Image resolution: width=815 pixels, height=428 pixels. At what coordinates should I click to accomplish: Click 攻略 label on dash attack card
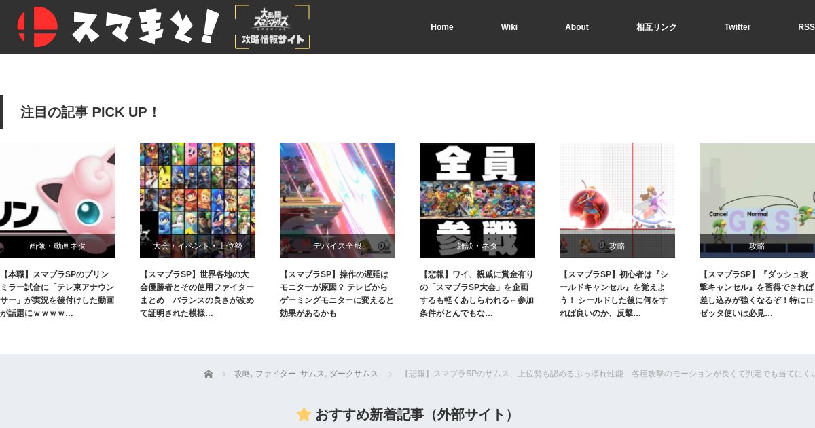[x=757, y=246]
